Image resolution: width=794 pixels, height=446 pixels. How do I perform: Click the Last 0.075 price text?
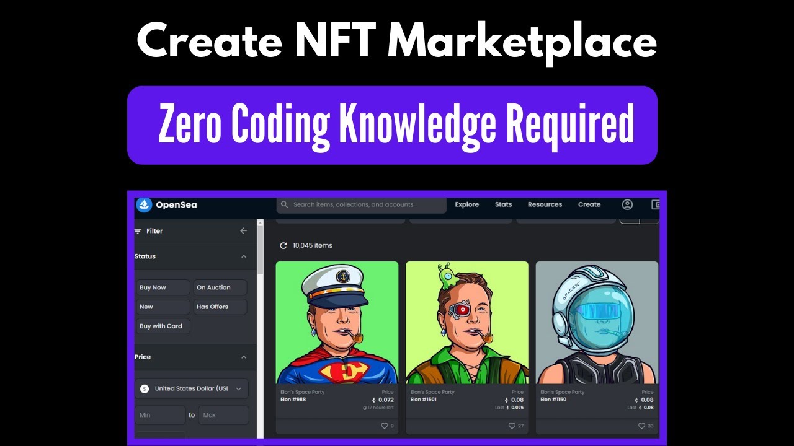pos(510,408)
